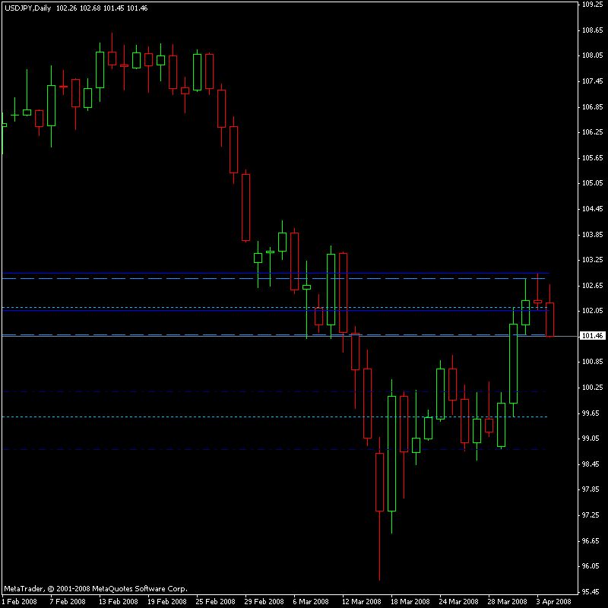Click the 103.25 price axis label
This screenshot has height=608, width=608.
593,260
